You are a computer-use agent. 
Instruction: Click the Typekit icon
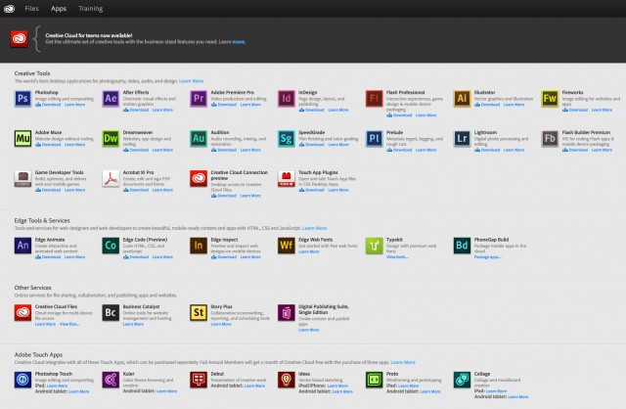tap(375, 245)
